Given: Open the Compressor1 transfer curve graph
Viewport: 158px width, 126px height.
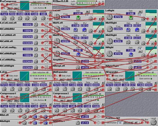Looking at the screenshot, I should (x=25, y=97).
